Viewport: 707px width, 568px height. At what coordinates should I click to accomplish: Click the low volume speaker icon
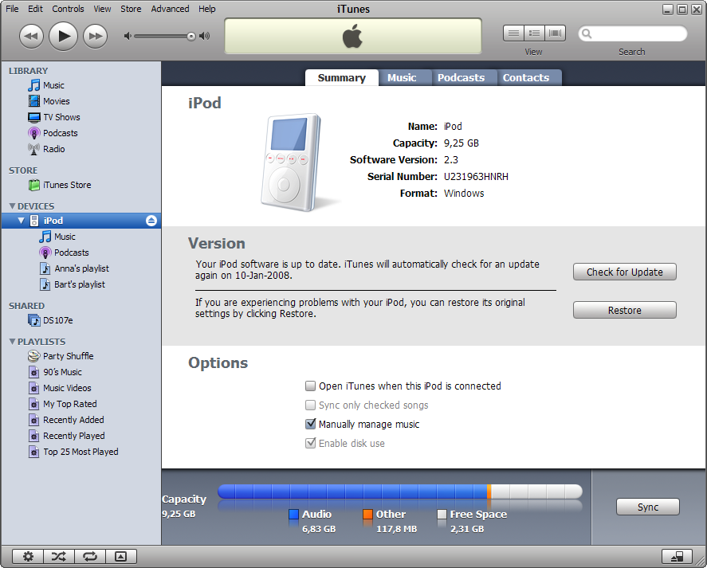[128, 36]
